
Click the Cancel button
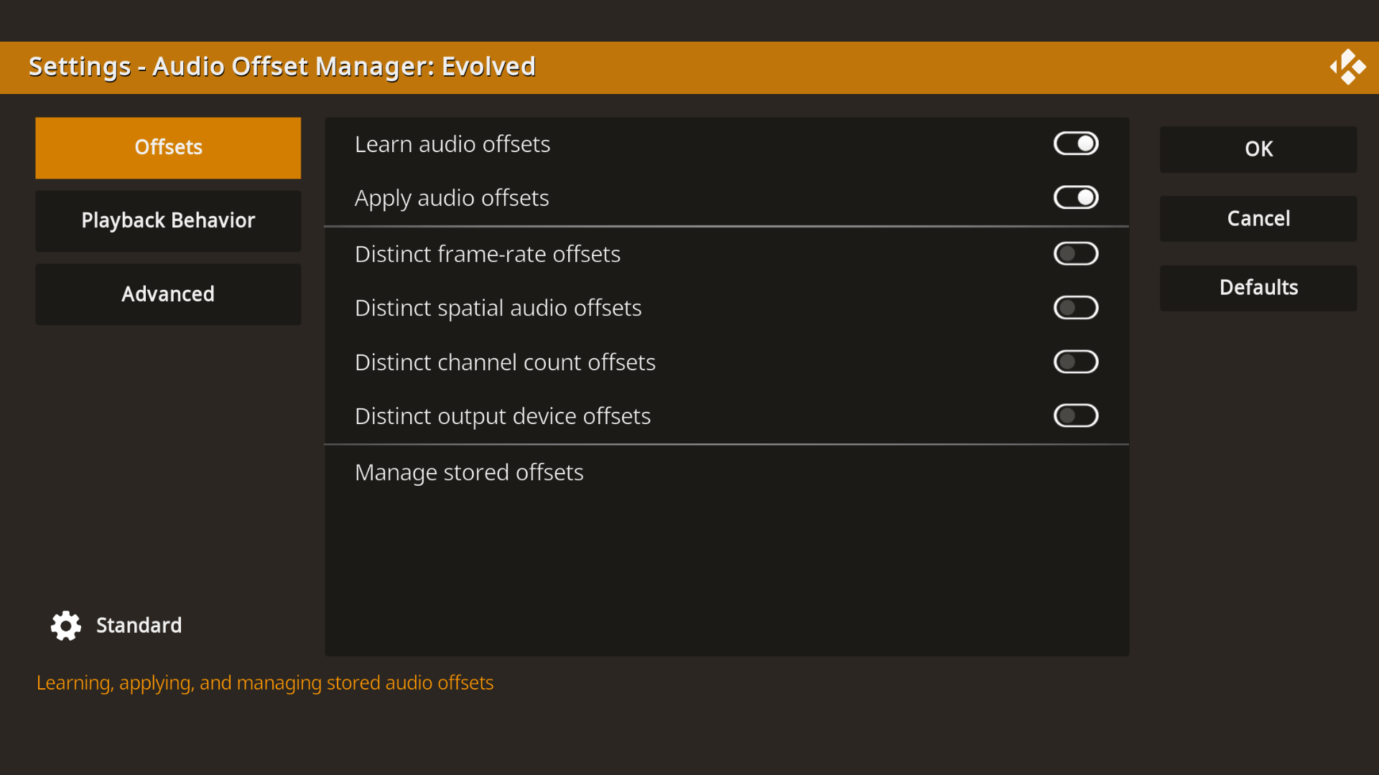(1258, 219)
